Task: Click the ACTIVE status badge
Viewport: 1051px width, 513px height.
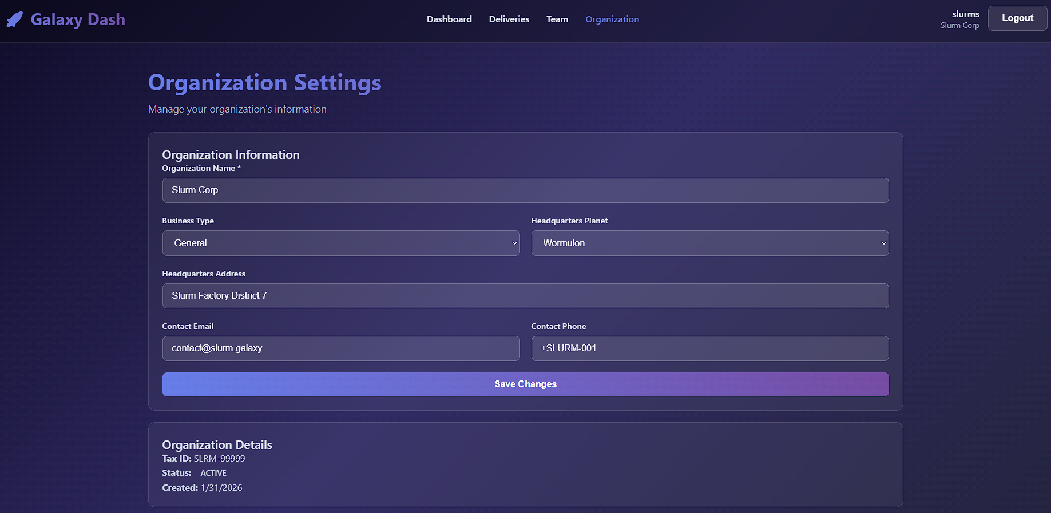Action: pyautogui.click(x=213, y=473)
